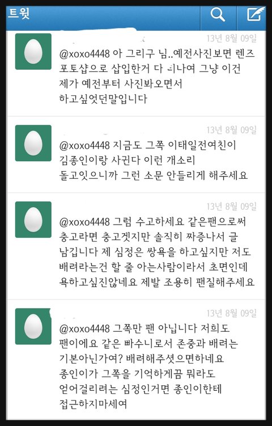272x426 pixels.
Task: Open the tweet ending 접근하지마세여
Action: click(x=136, y=360)
